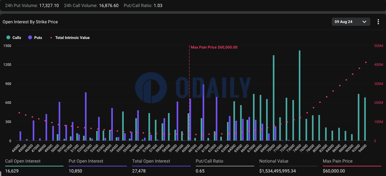
Task: Open the 09 Aug 24 expiry date dropdown
Action: coord(351,22)
